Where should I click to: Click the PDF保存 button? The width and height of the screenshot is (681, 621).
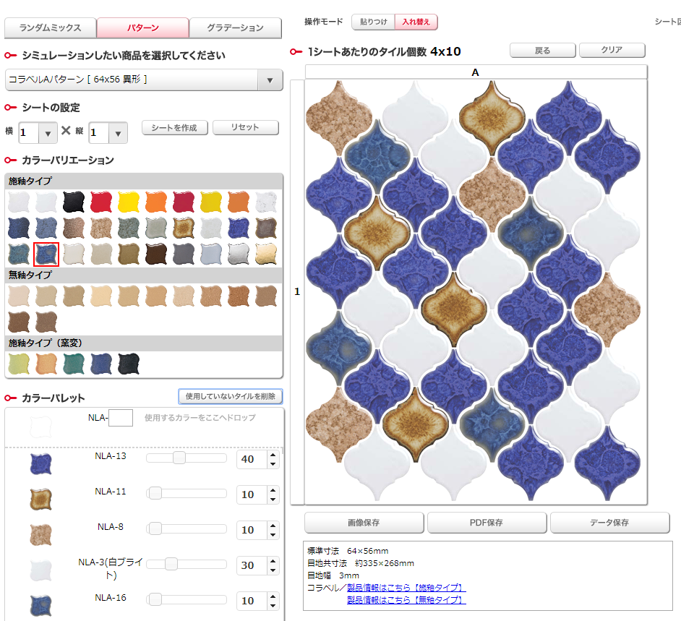coord(487,523)
